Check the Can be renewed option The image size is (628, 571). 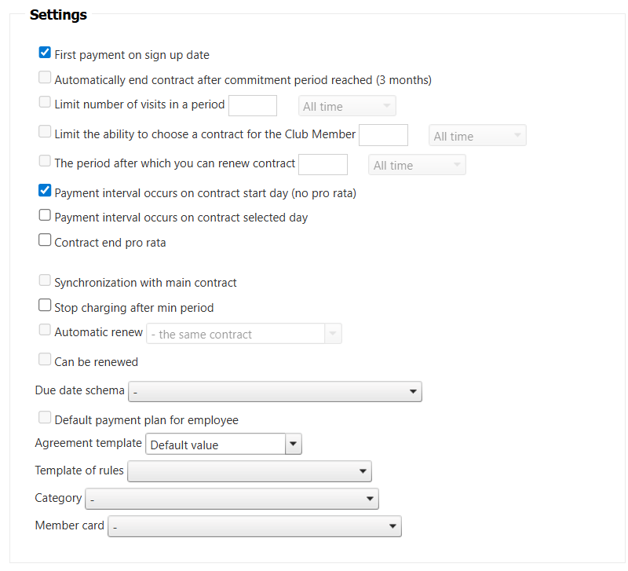[45, 360]
